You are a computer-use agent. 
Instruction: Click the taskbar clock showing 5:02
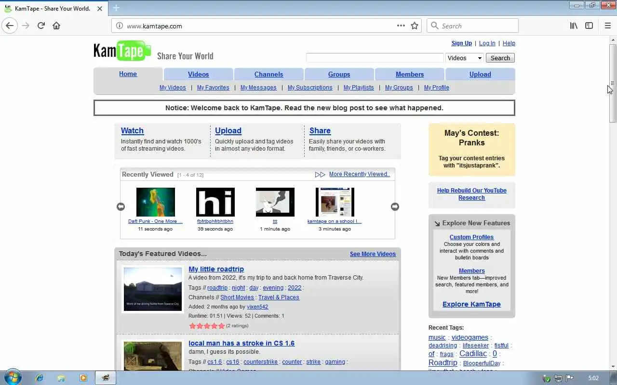click(x=593, y=378)
